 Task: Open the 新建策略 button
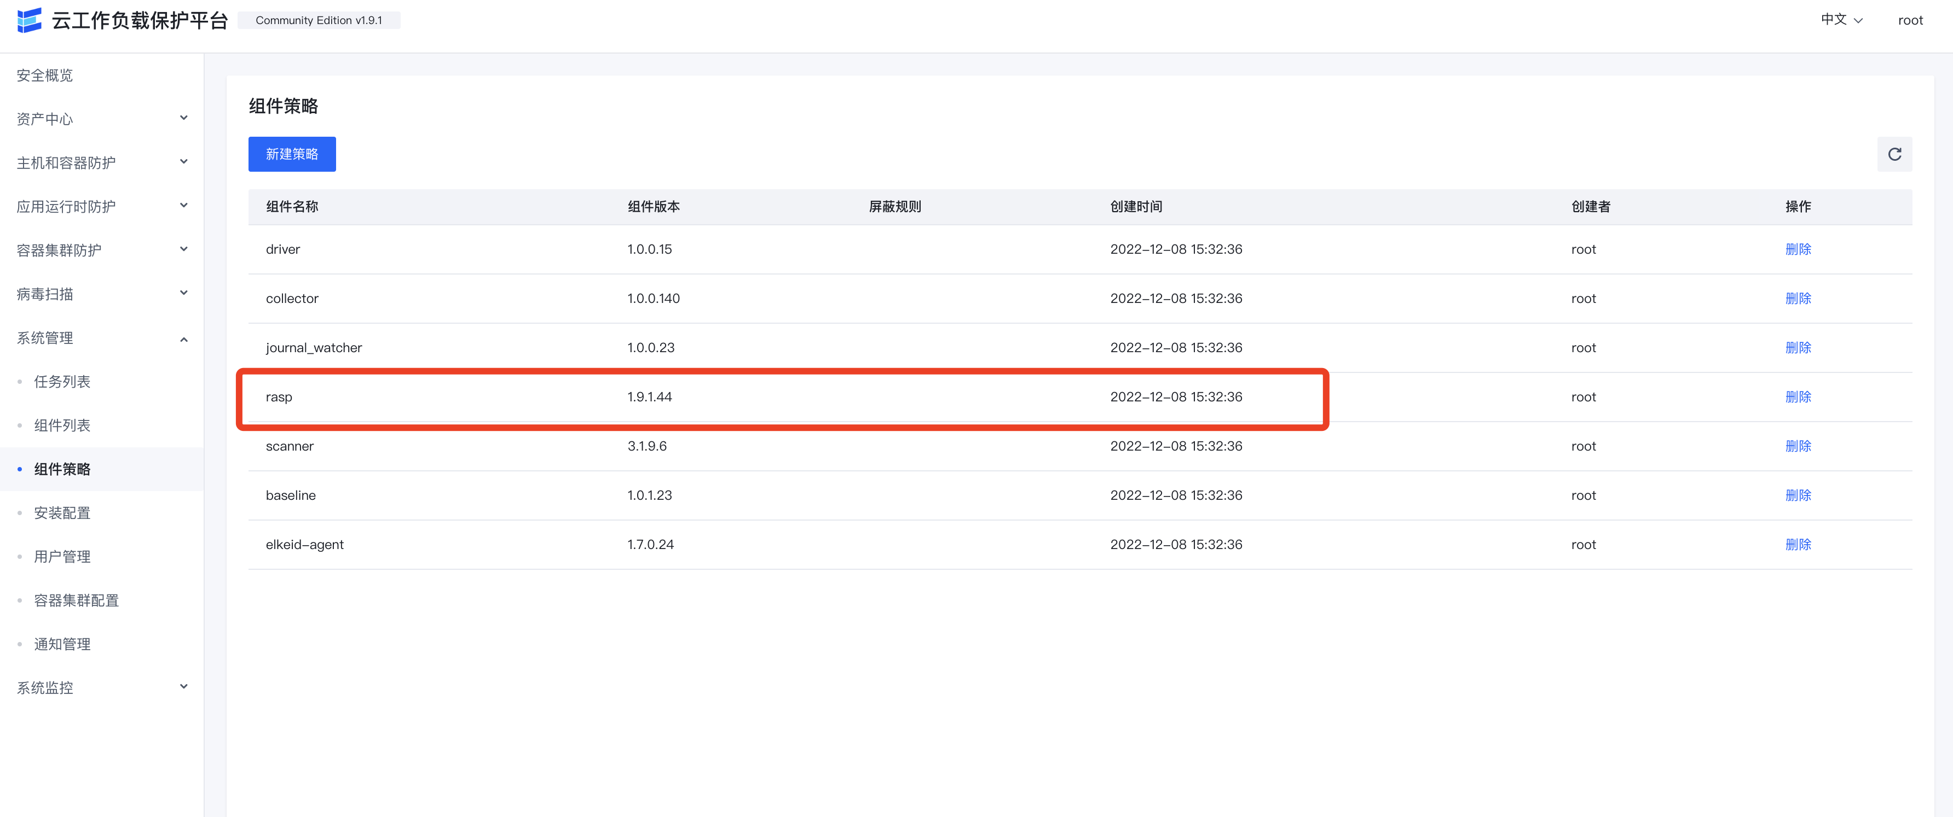click(291, 154)
